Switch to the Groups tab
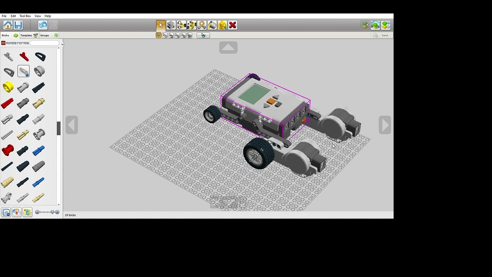The width and height of the screenshot is (492, 277). click(x=49, y=35)
